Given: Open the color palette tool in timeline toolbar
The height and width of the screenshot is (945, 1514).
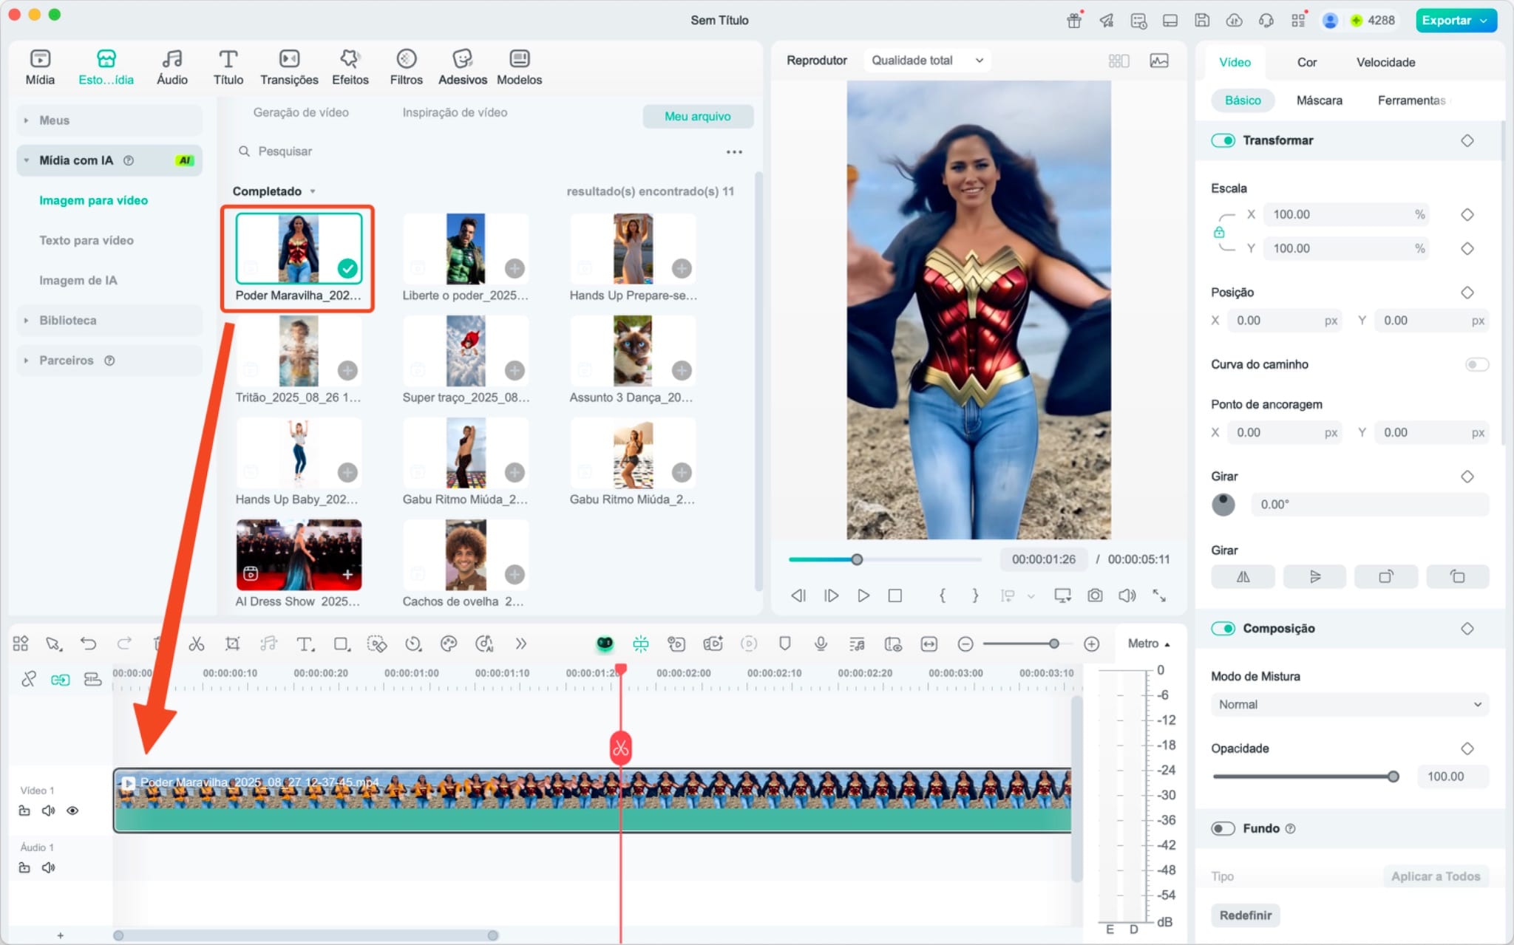Looking at the screenshot, I should (449, 644).
